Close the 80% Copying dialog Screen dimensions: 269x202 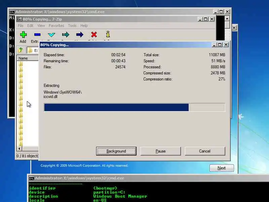coord(226,45)
